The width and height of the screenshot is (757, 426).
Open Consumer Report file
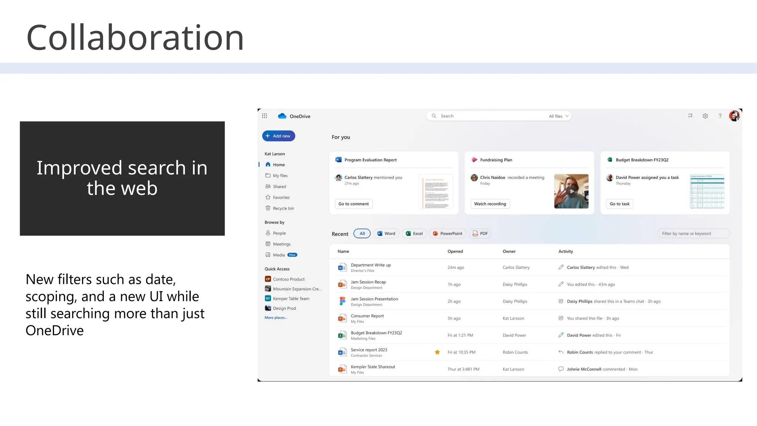pos(367,316)
